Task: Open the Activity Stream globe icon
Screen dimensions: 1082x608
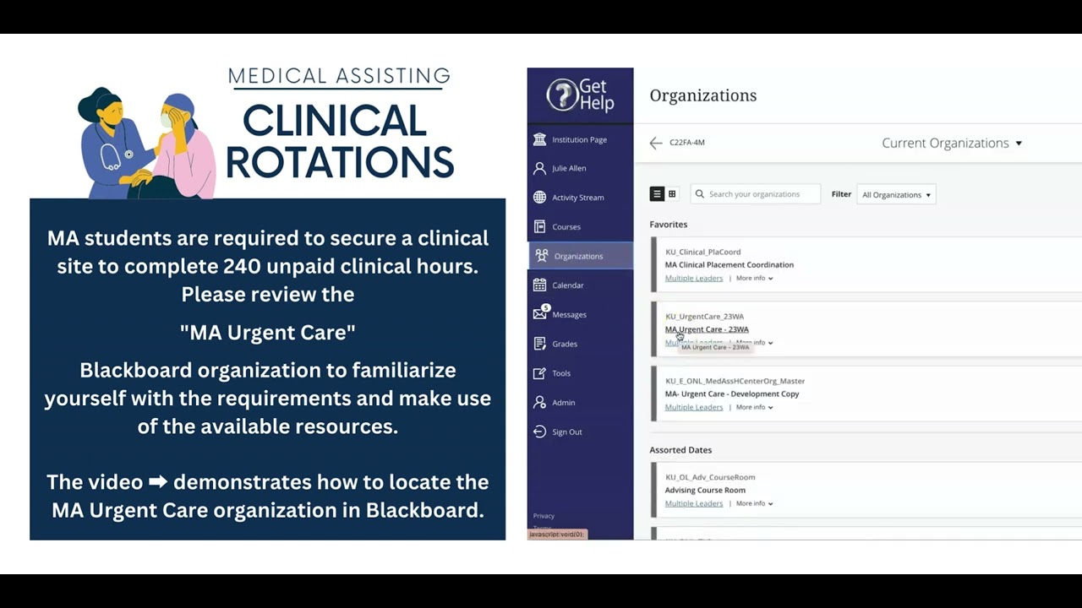Action: tap(539, 198)
